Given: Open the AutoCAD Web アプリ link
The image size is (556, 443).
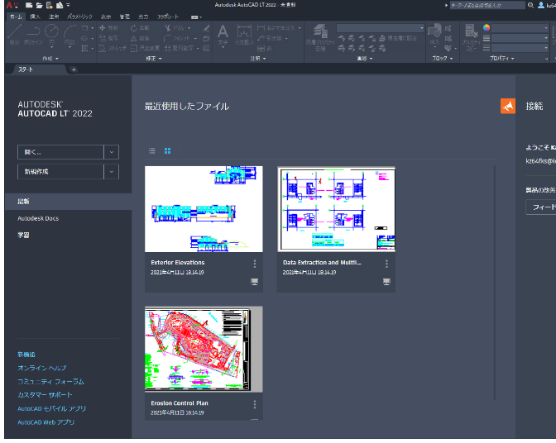Looking at the screenshot, I should point(46,422).
